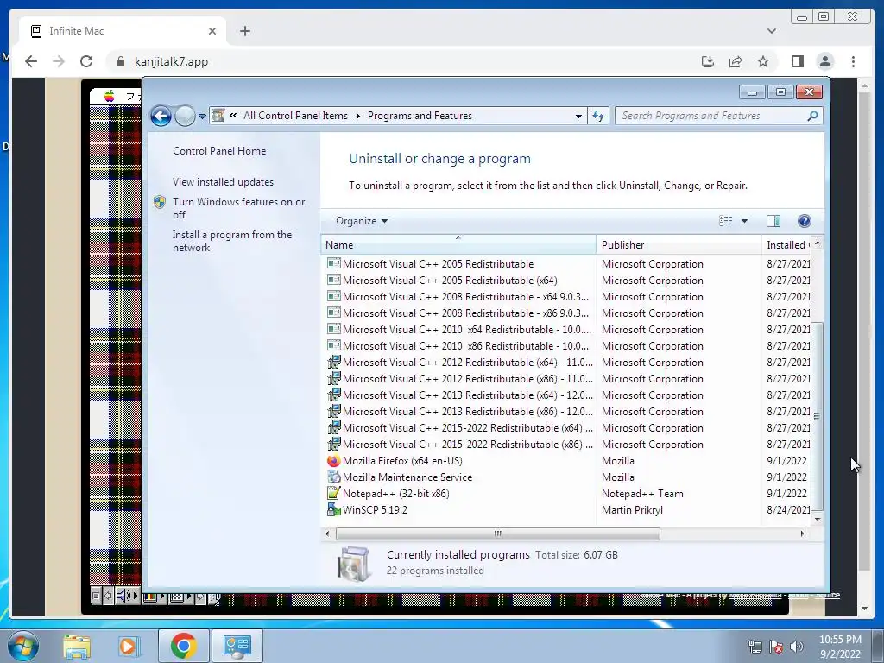
Task: Click the Chrome taskbar button
Action: [183, 646]
